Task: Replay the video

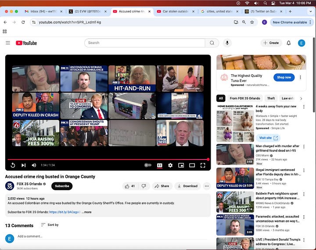Action: (x=13, y=165)
